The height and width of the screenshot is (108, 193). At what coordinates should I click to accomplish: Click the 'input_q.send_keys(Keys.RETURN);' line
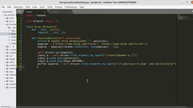(61, 61)
